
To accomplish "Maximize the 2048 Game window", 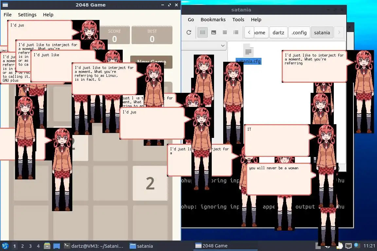I will pyautogui.click(x=170, y=5).
